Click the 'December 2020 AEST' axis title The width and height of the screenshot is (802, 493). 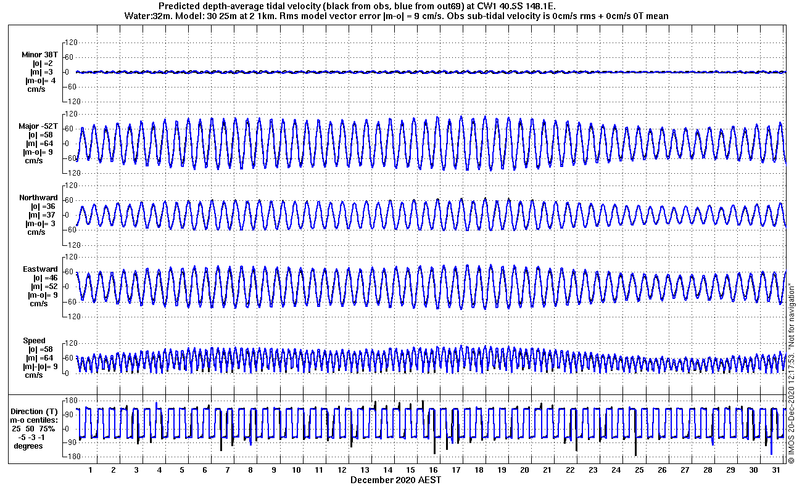(395, 479)
